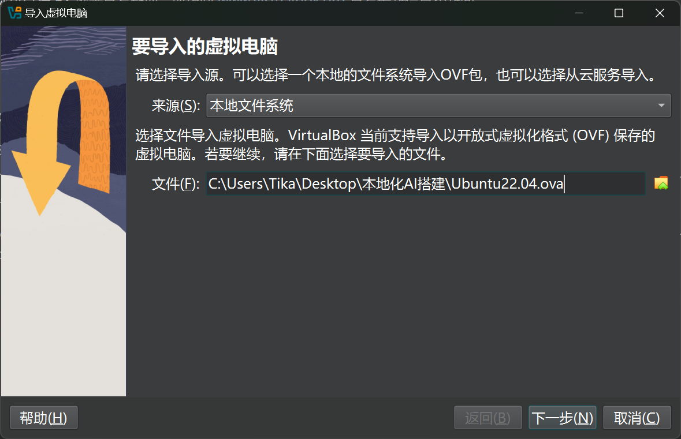
Task: Open the 本地文件系统 source combo box
Action: [x=438, y=106]
